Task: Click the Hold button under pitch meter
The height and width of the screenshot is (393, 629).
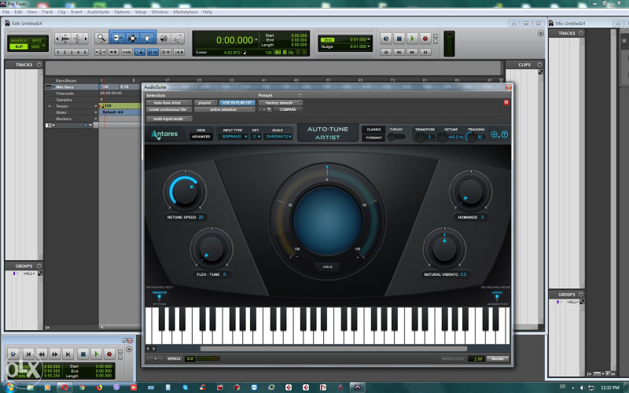Action: [x=327, y=266]
